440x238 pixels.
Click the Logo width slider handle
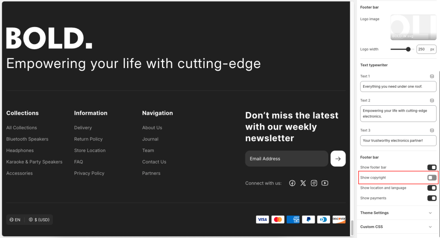(x=408, y=49)
